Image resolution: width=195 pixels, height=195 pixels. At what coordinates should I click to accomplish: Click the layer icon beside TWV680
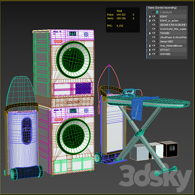pyautogui.click(x=158, y=33)
